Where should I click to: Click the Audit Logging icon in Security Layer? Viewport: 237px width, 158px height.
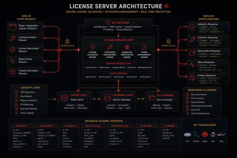17,113
